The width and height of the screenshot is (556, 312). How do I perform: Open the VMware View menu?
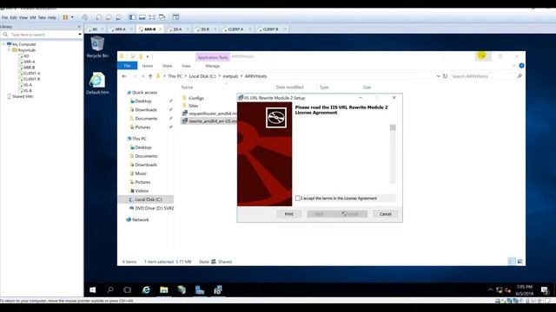[23, 17]
